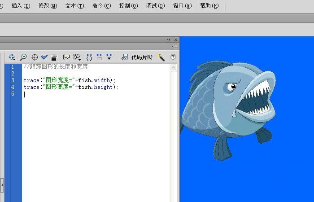The height and width of the screenshot is (202, 314).
Task: Click the fish graphic on stage
Action: 228,110
